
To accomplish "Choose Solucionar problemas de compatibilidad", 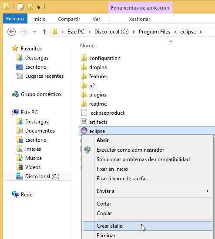I will (143, 159).
